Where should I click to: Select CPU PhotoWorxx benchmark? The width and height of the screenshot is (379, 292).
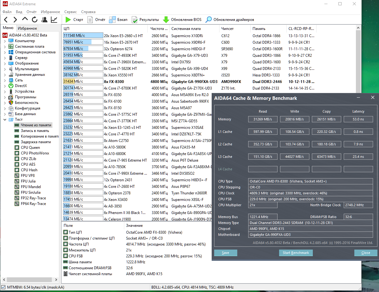click(35, 153)
